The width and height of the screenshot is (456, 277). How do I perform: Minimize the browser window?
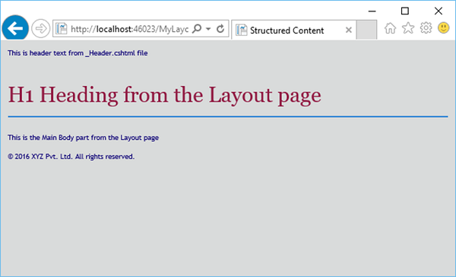[x=372, y=11]
